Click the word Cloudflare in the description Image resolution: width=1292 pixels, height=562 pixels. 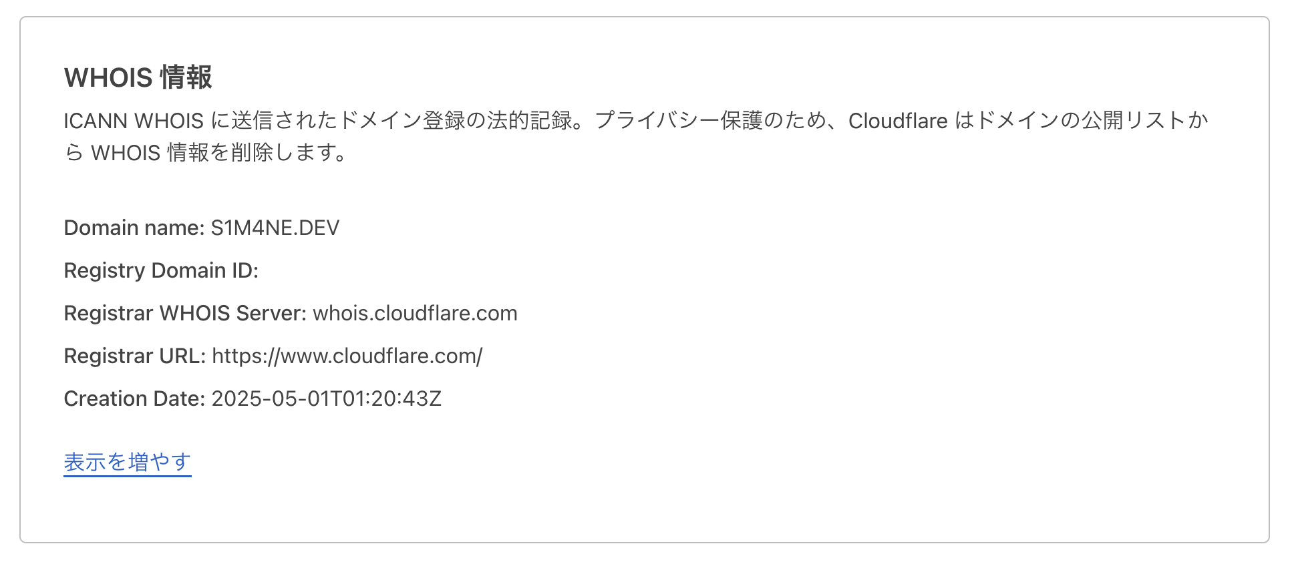click(x=898, y=121)
